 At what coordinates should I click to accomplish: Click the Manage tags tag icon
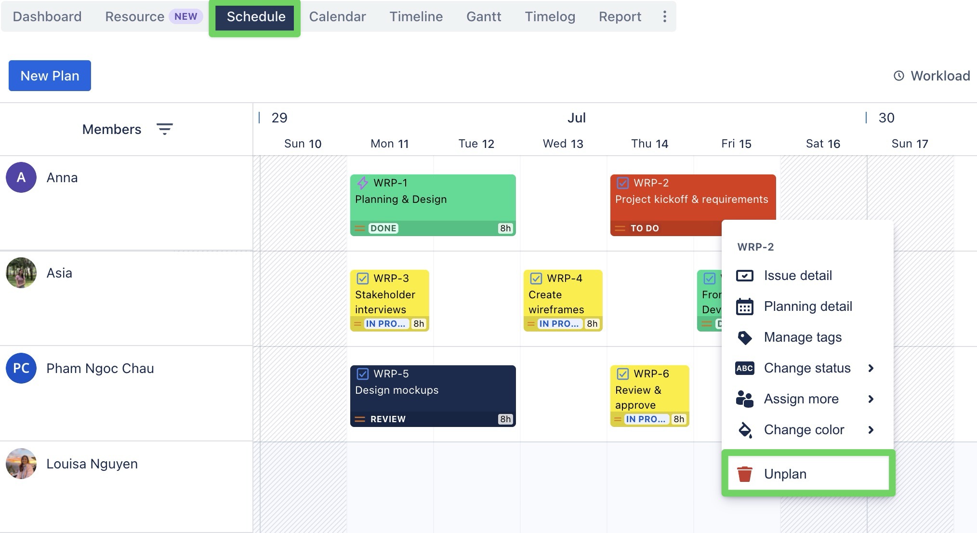click(744, 337)
